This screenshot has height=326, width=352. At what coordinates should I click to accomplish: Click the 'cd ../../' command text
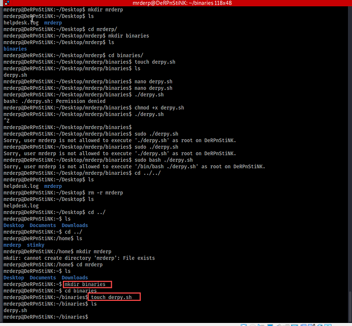(146, 173)
